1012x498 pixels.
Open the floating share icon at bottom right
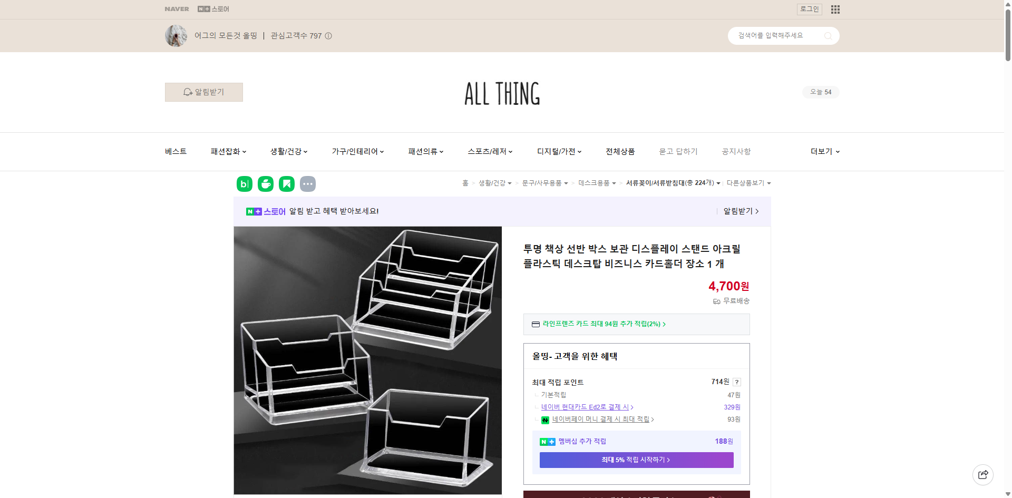click(x=983, y=474)
